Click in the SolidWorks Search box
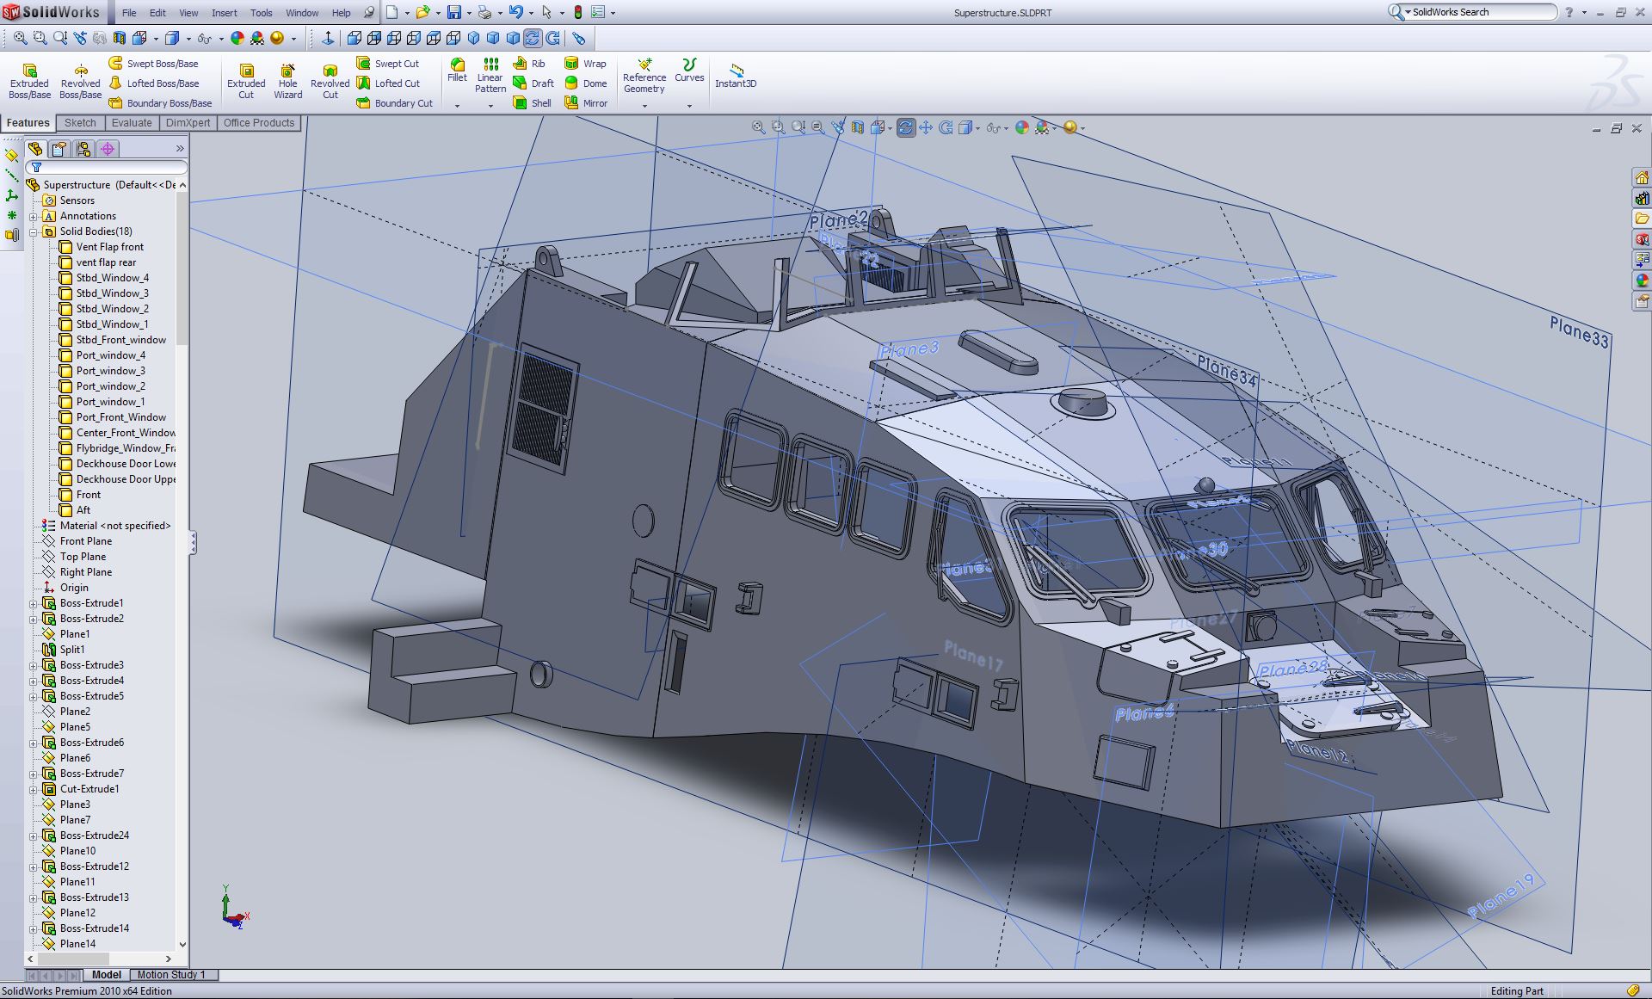Image resolution: width=1652 pixels, height=999 pixels. pyautogui.click(x=1480, y=12)
